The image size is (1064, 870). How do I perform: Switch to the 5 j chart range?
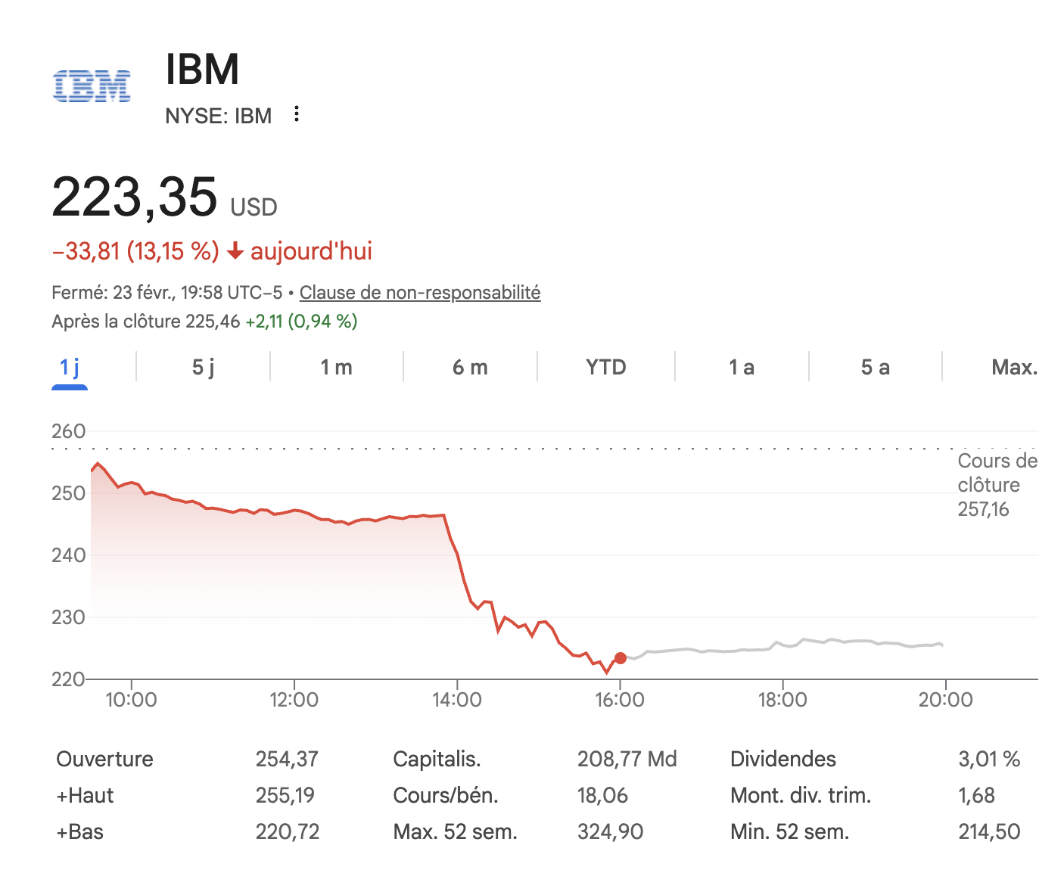(203, 368)
